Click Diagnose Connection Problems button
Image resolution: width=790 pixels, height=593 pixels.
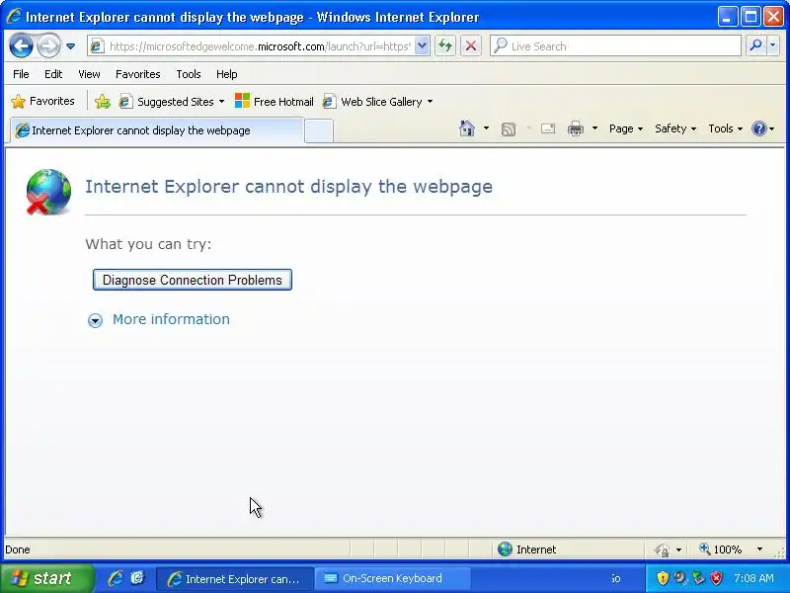pos(192,280)
